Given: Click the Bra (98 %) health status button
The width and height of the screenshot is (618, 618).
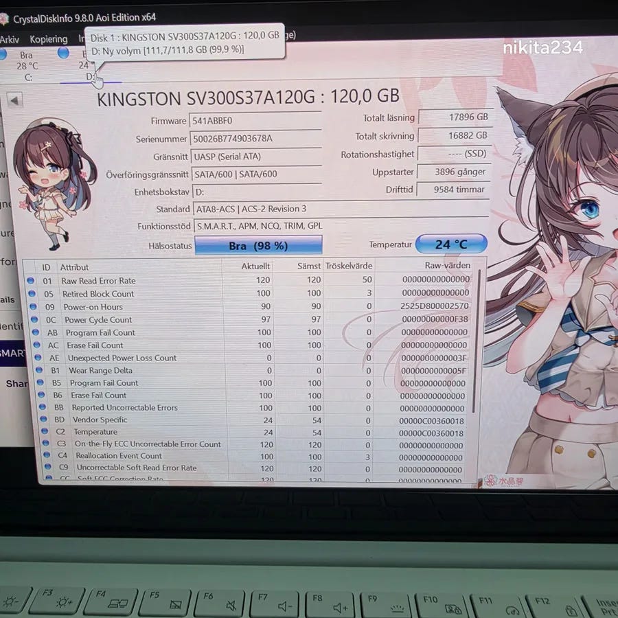Looking at the screenshot, I should click(x=259, y=246).
